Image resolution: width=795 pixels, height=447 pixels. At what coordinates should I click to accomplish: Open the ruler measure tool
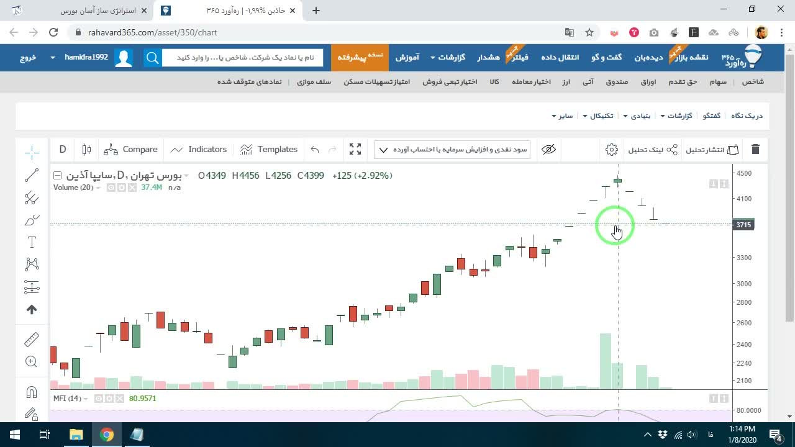pyautogui.click(x=32, y=339)
